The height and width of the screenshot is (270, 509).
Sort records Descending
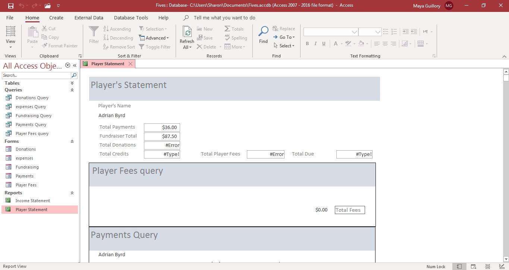pyautogui.click(x=118, y=38)
